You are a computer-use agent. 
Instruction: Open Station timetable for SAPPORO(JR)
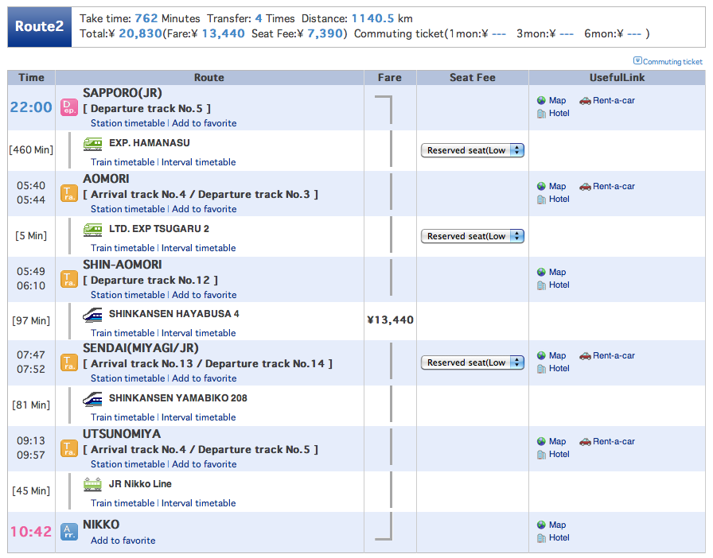[x=128, y=123]
